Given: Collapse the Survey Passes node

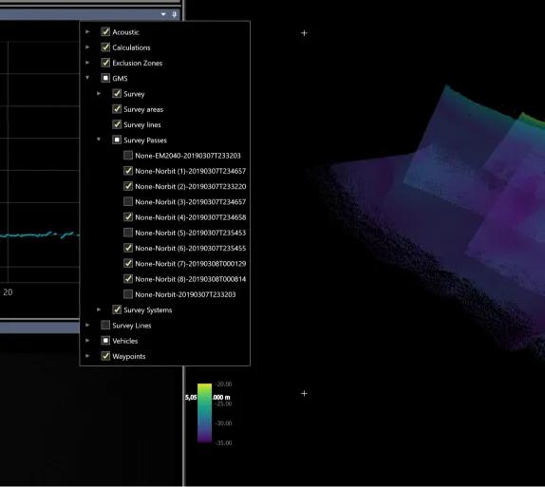Looking at the screenshot, I should tap(99, 140).
